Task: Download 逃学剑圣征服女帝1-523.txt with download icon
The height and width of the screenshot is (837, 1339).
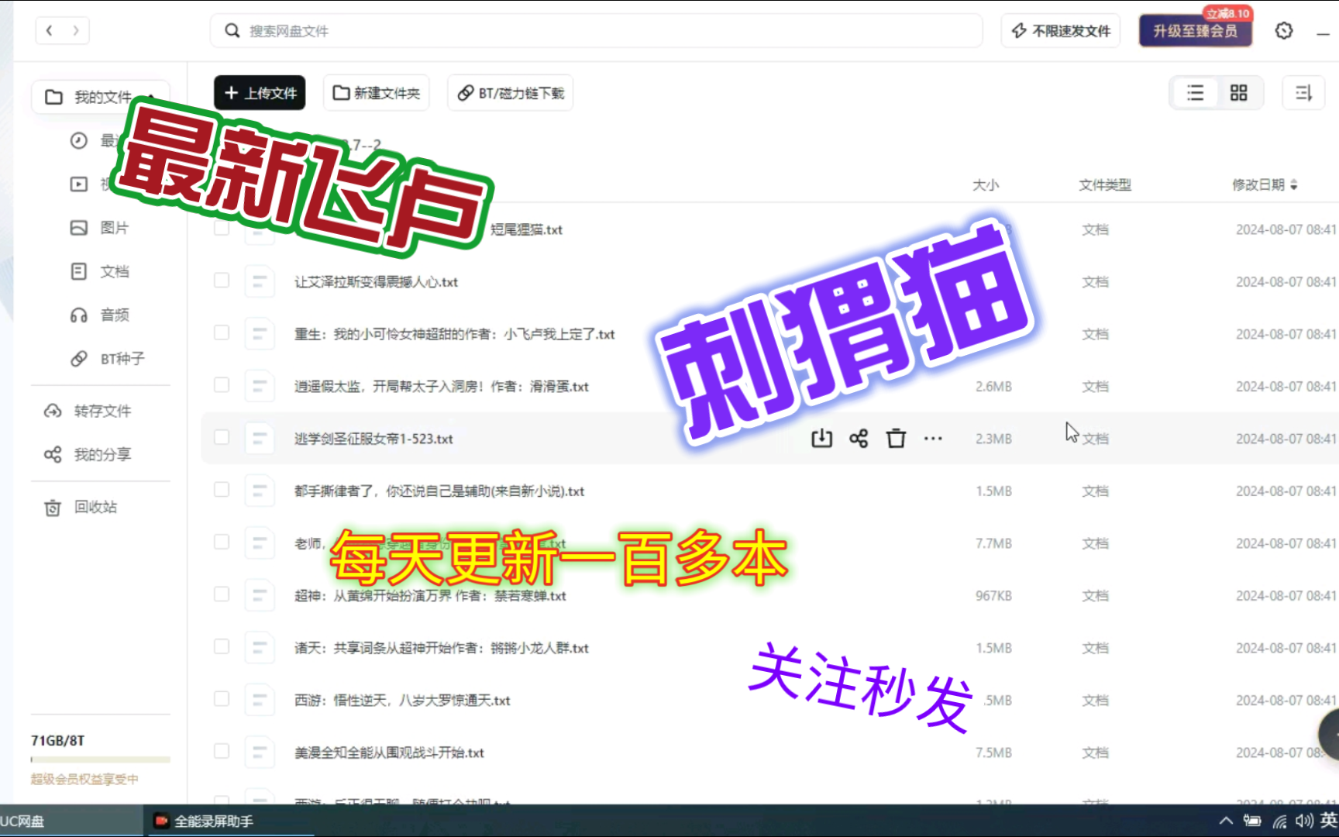Action: click(821, 439)
